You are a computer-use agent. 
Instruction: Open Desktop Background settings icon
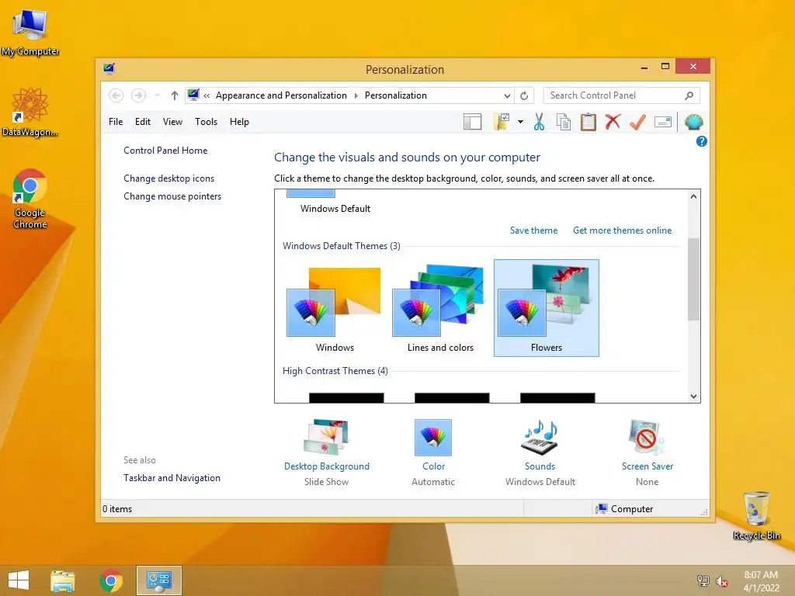pos(327,437)
